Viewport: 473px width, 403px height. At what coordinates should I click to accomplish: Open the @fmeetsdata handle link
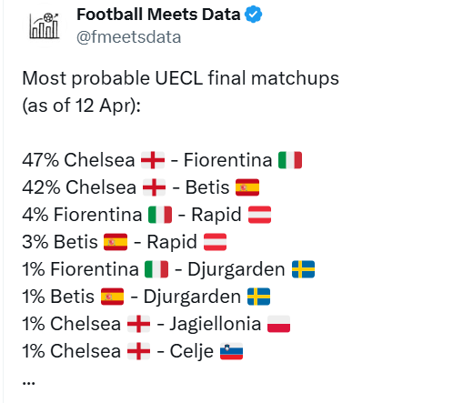coord(129,37)
